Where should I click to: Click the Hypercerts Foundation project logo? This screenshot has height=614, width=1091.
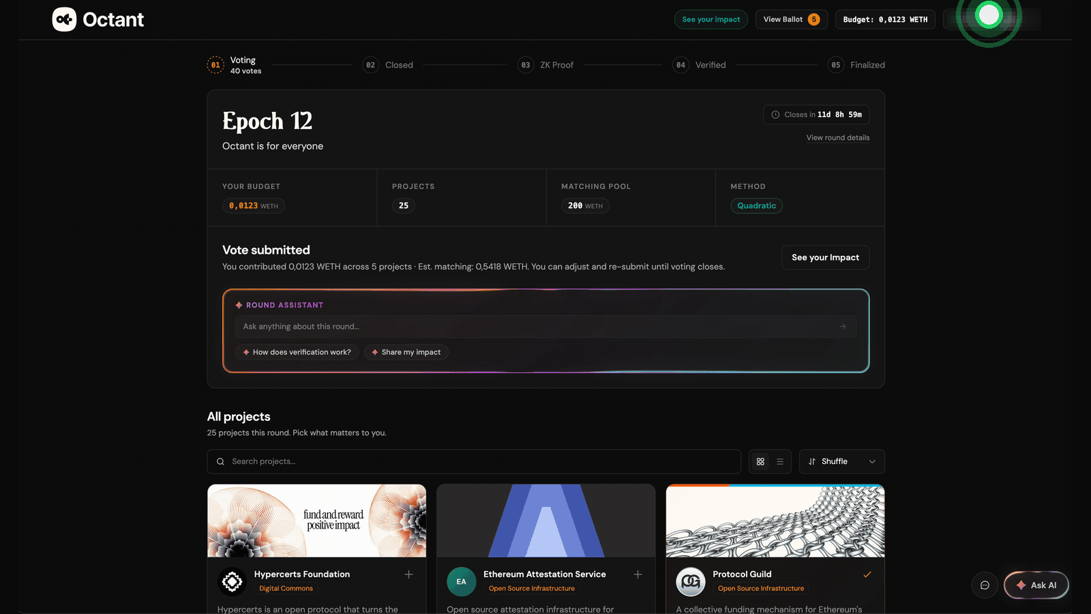tap(232, 581)
